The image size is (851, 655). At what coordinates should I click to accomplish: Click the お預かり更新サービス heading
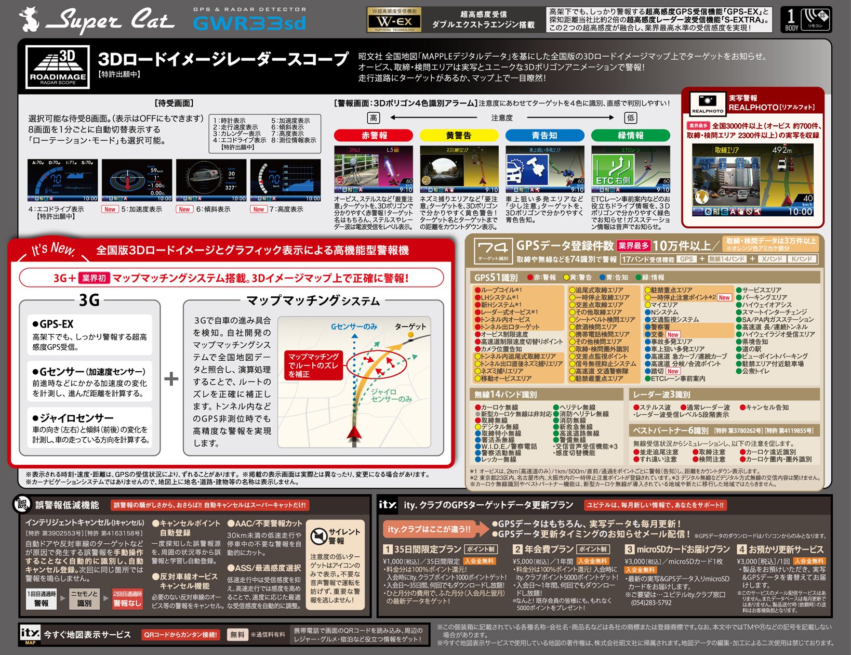coord(780,549)
